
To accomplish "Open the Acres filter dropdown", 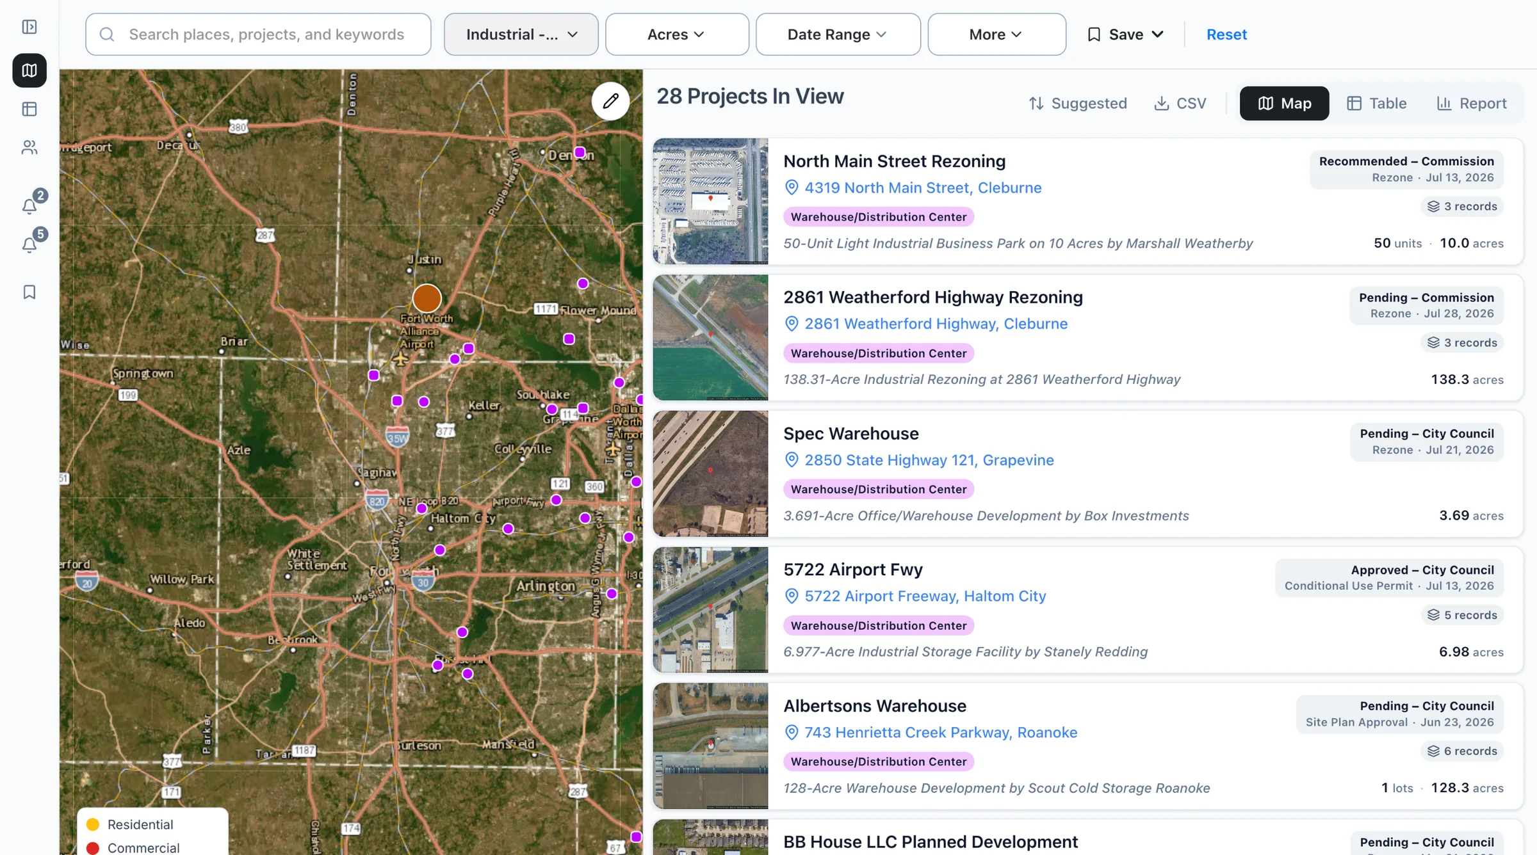I will (x=677, y=35).
